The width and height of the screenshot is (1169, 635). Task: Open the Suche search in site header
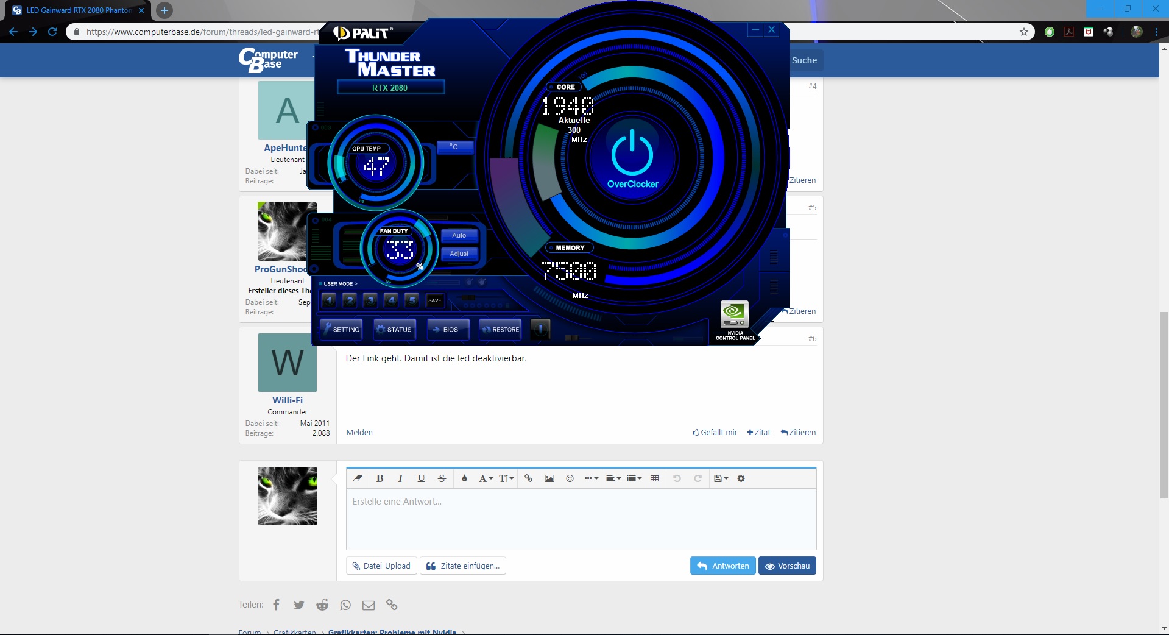tap(804, 60)
